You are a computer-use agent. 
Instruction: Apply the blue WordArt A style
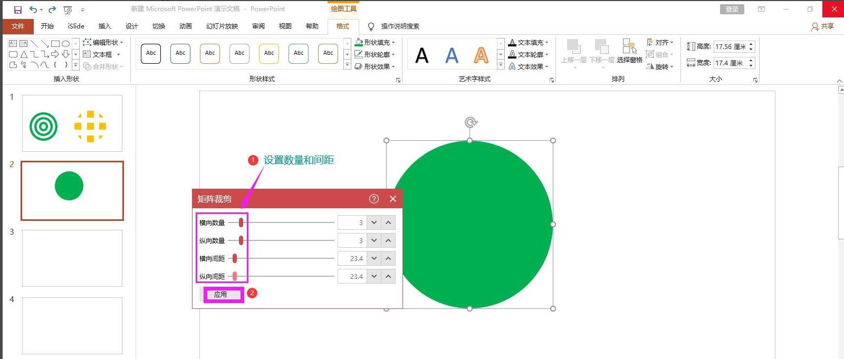point(452,55)
